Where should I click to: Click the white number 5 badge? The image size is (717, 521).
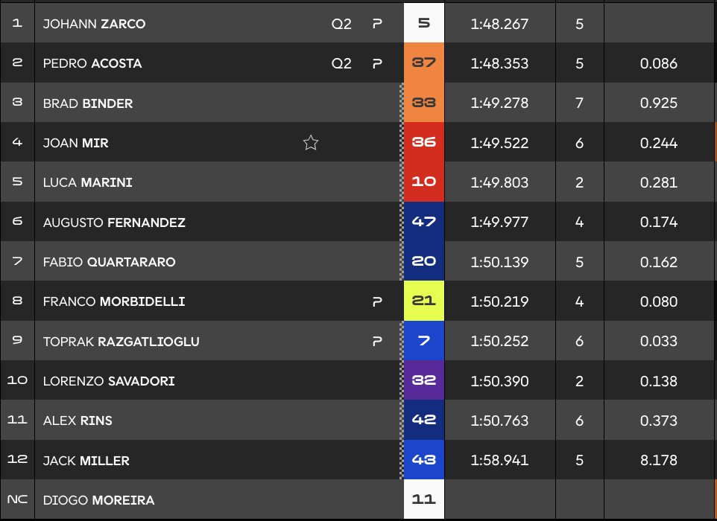423,24
